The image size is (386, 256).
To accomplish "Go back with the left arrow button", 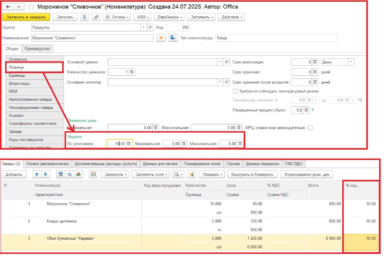I will (8, 6).
